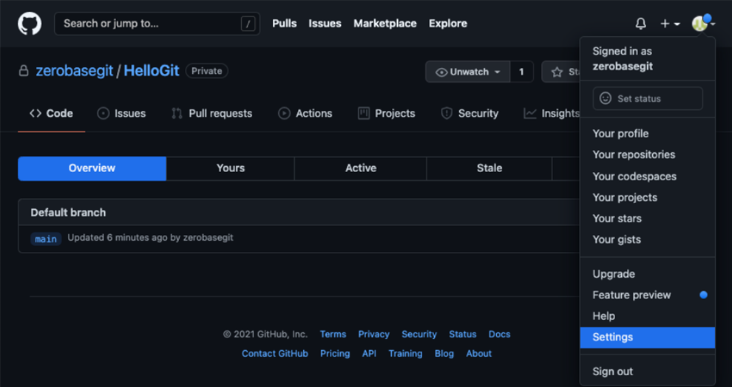Click zerobasegit in the branch update line
The image size is (732, 387).
[209, 238]
